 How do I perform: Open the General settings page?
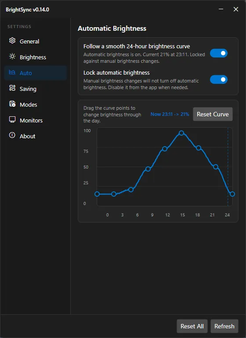point(36,41)
